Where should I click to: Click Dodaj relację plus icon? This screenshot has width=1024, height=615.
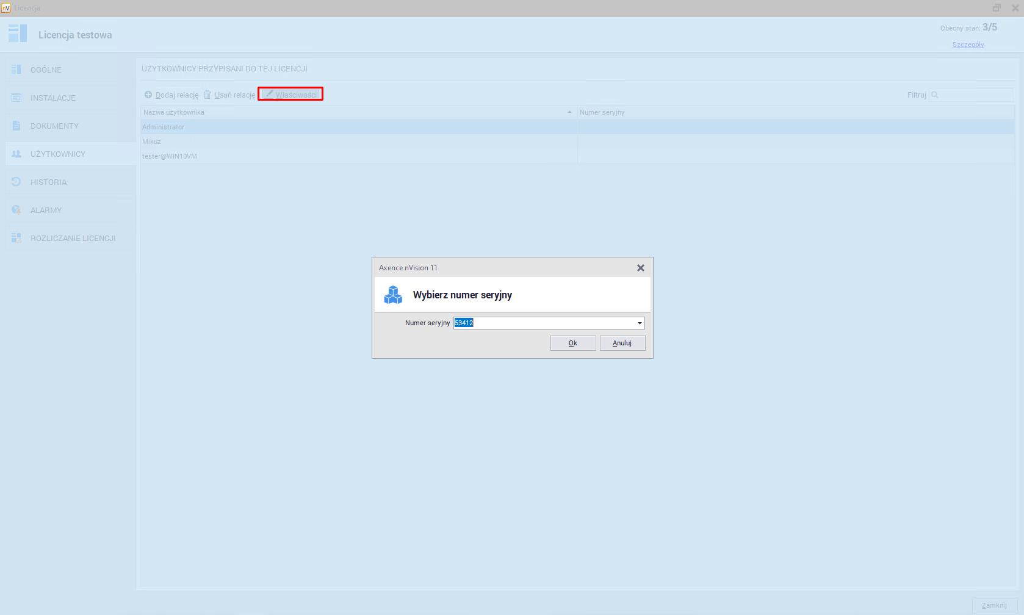tap(148, 95)
